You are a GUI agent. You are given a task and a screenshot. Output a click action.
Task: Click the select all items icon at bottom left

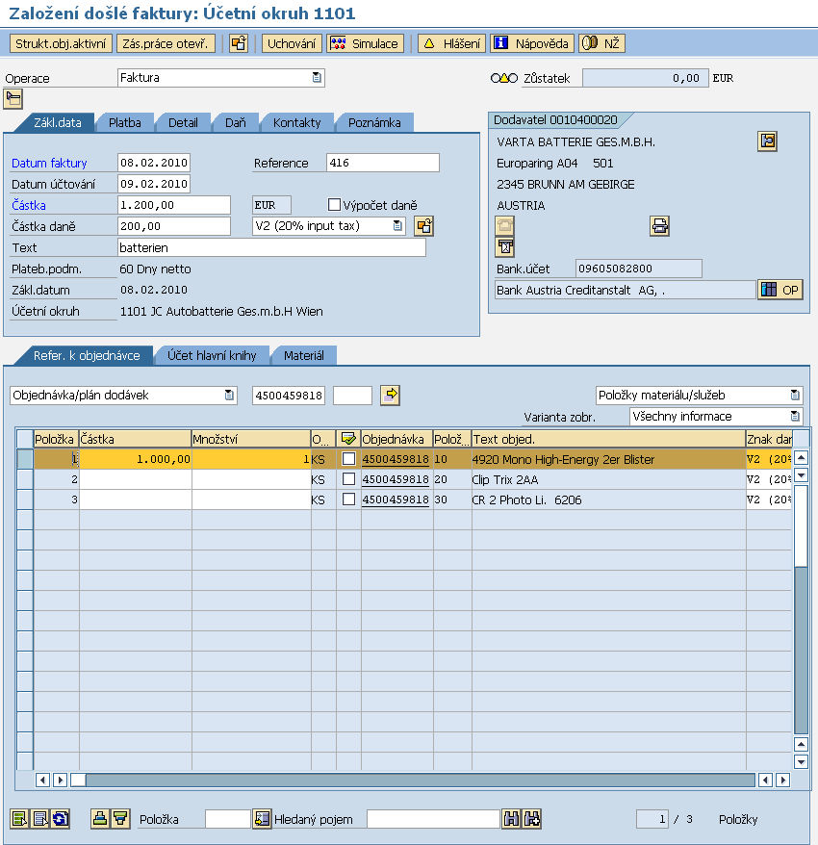point(19,819)
